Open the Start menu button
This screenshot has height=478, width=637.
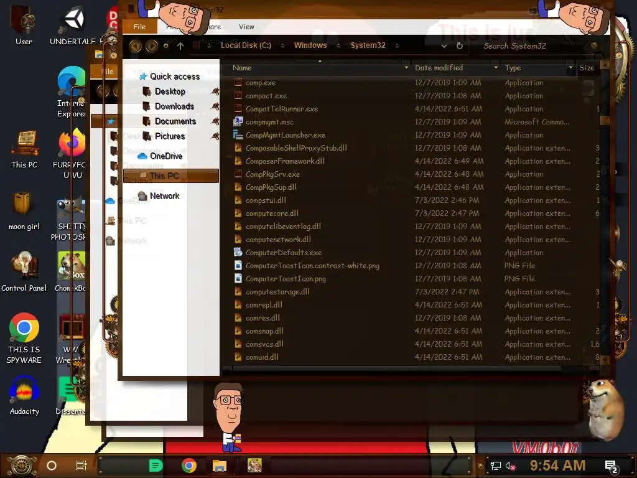click(x=22, y=466)
